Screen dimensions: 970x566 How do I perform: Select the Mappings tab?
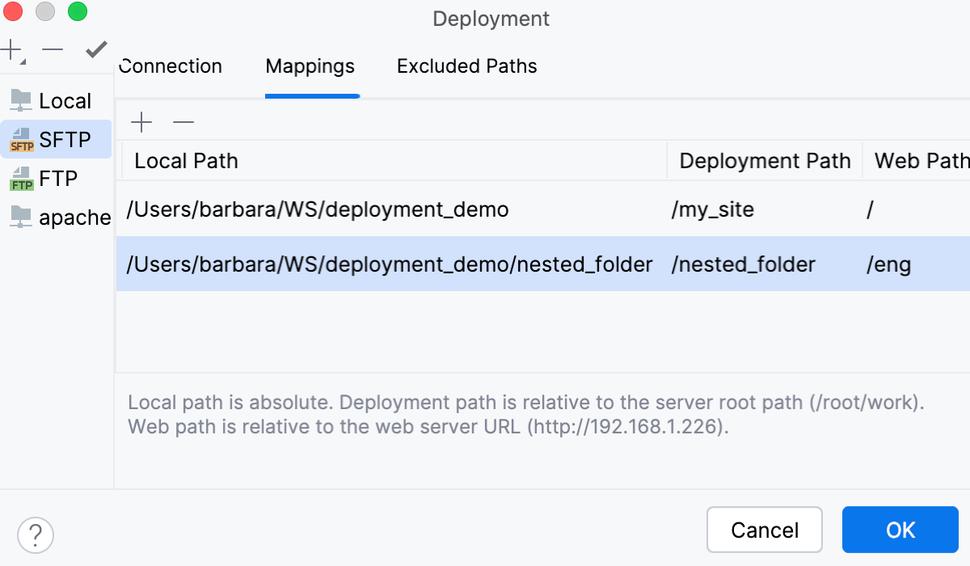[x=310, y=66]
